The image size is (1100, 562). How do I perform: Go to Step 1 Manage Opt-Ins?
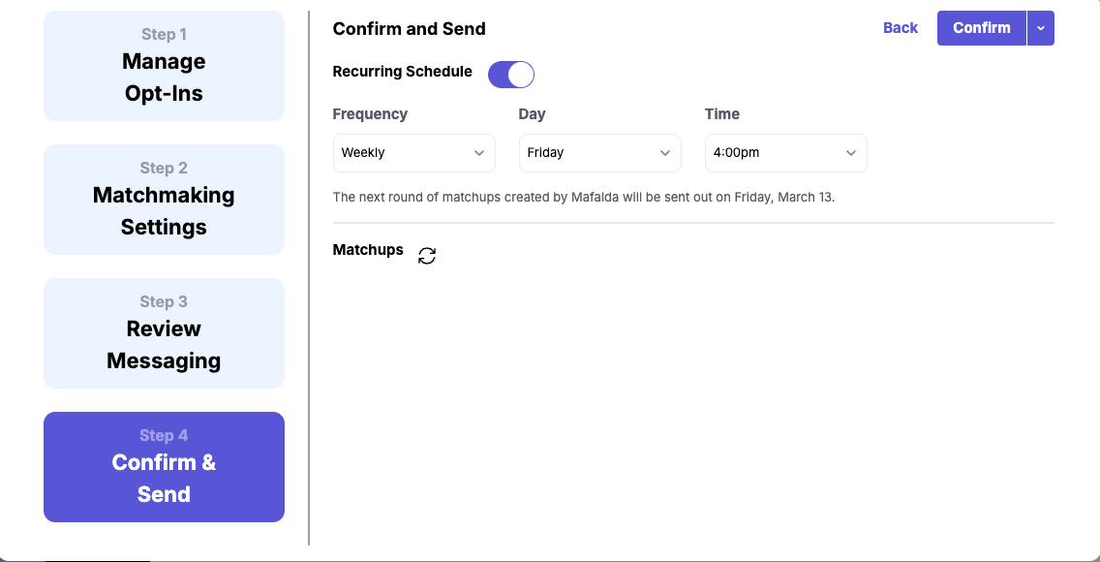[164, 66]
